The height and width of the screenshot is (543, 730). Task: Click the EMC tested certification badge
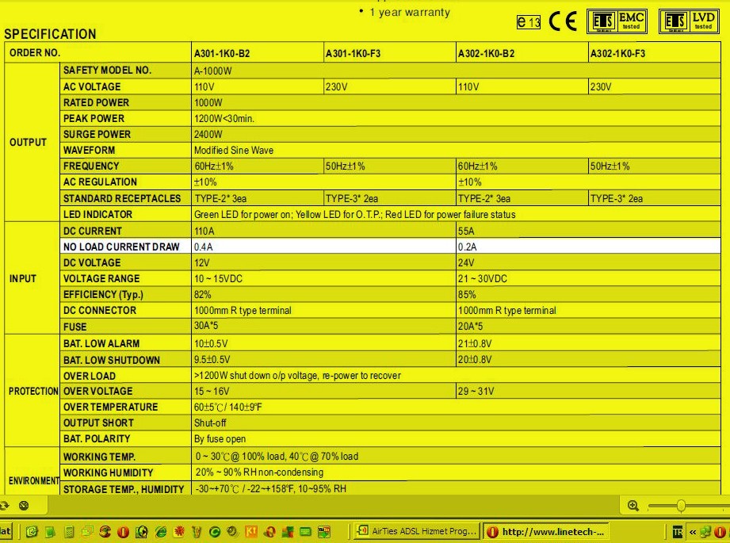coord(617,21)
